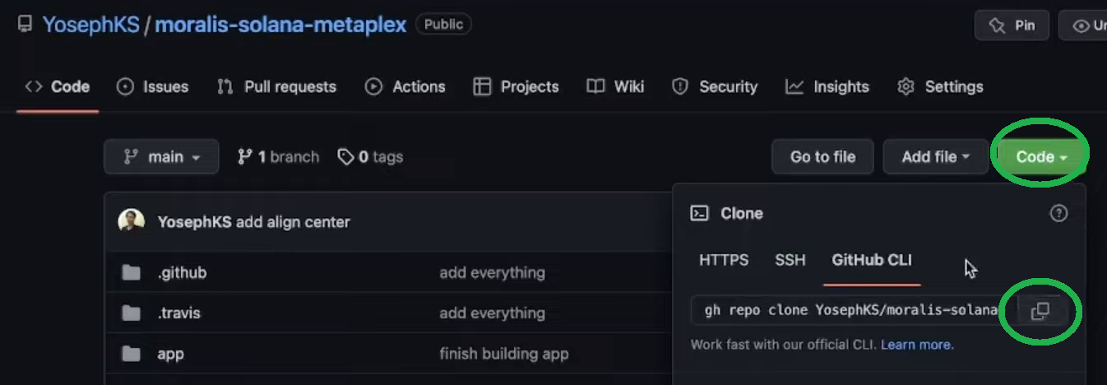Open 'add everything' commit for .github

(x=492, y=272)
